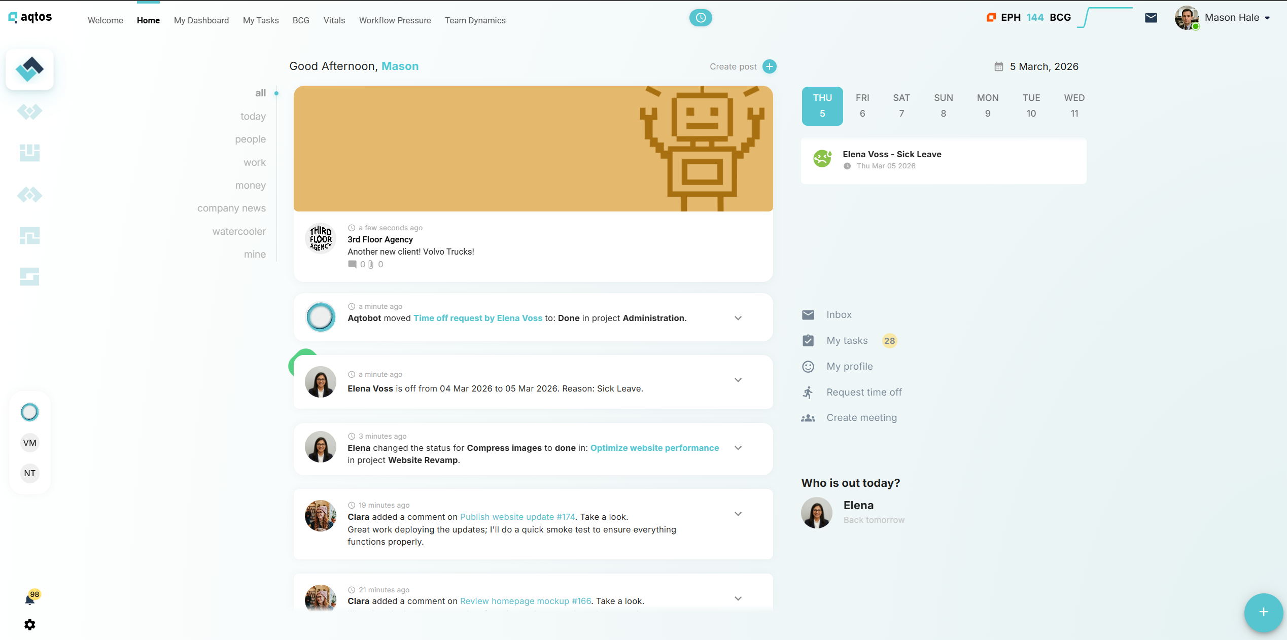
Task: Open the My Dashboard tab
Action: click(201, 20)
